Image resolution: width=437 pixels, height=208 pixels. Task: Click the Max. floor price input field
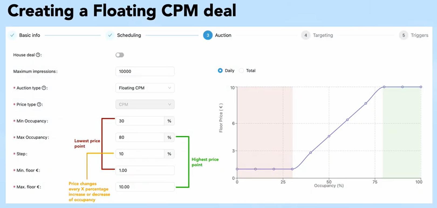tap(145, 187)
